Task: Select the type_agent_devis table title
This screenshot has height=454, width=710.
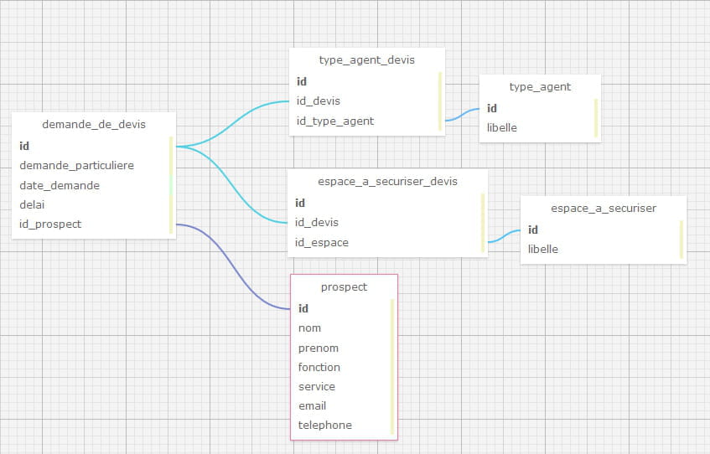Action: tap(367, 59)
